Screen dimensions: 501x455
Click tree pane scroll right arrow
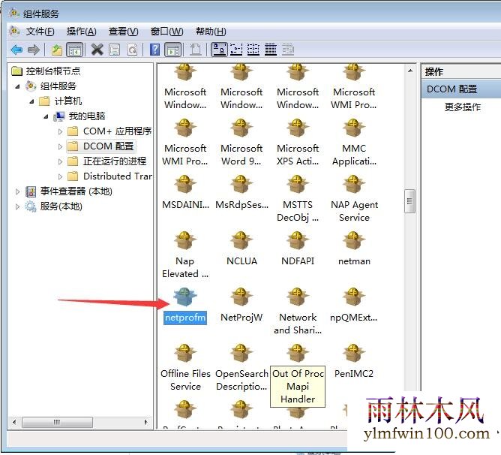145,422
